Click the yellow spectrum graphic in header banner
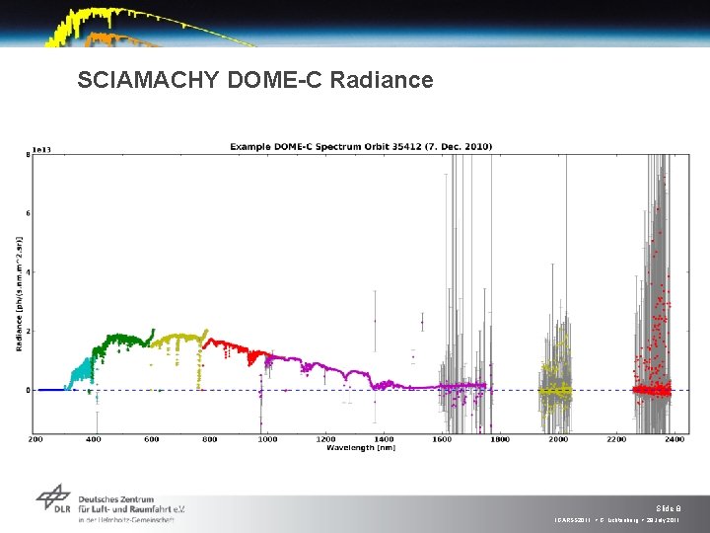 coord(150,28)
